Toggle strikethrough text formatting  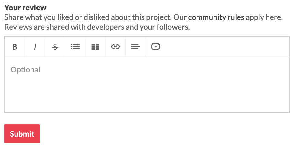[55, 47]
